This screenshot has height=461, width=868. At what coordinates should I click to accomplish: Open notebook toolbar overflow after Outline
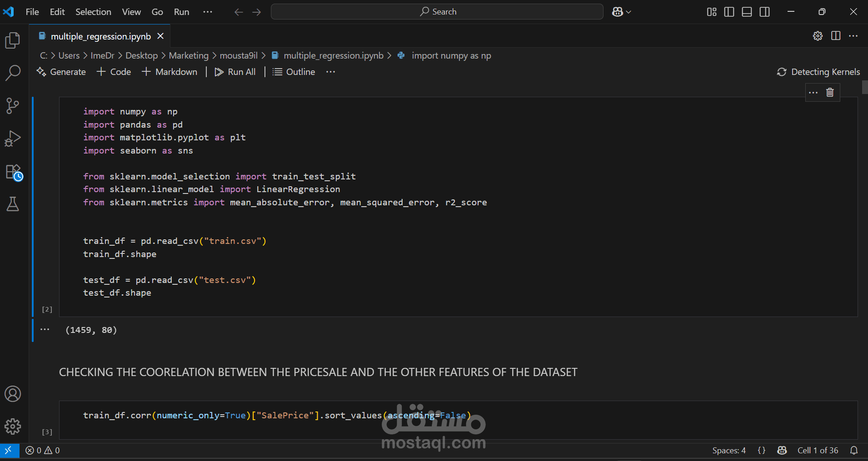click(x=330, y=72)
